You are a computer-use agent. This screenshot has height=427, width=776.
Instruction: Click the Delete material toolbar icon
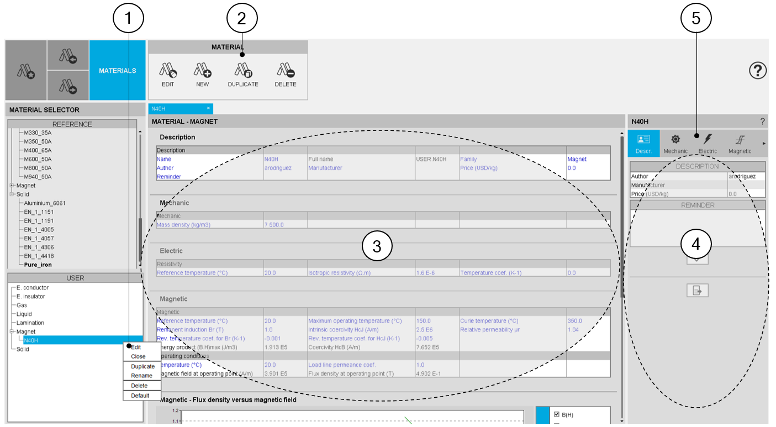tap(286, 71)
